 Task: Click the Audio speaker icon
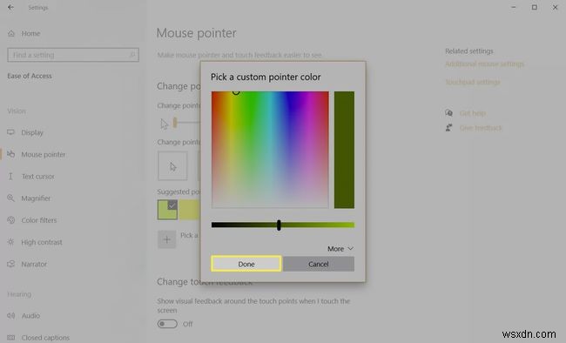coord(10,315)
